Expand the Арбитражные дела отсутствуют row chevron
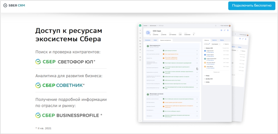 [197, 80]
